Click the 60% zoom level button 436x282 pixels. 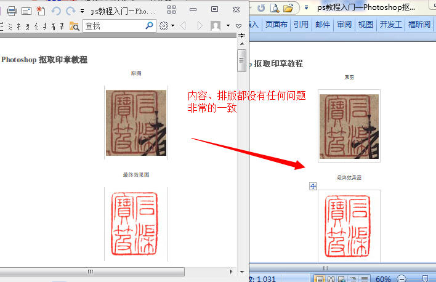(x=383, y=279)
